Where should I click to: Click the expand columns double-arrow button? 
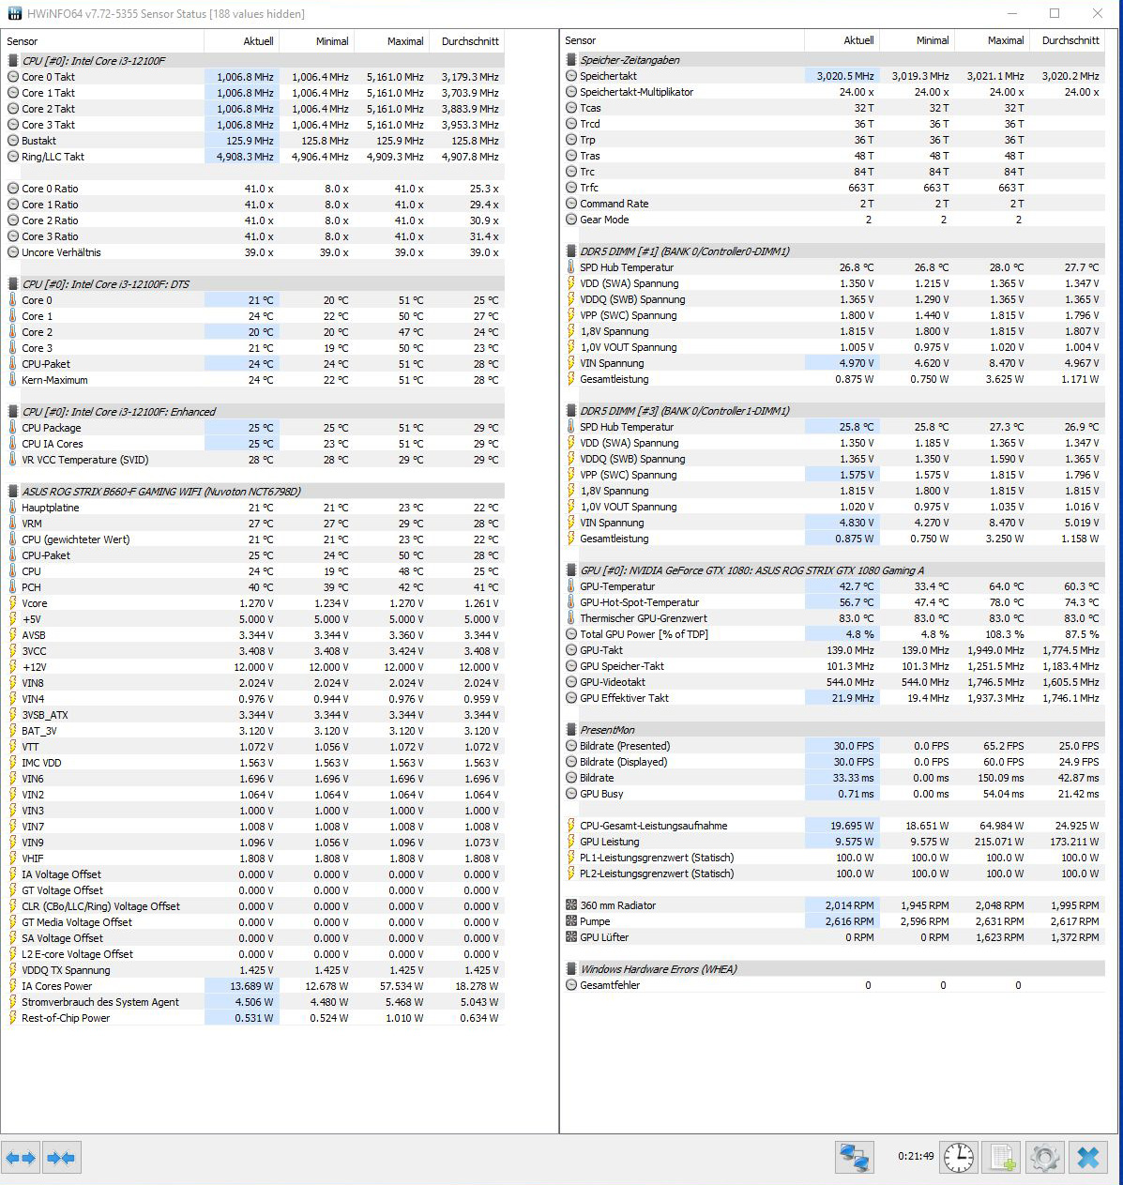[x=22, y=1158]
